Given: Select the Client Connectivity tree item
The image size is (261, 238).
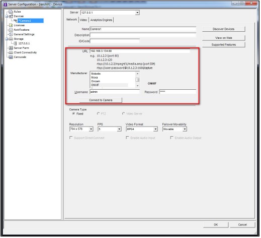Looking at the screenshot, I should pyautogui.click(x=25, y=52).
